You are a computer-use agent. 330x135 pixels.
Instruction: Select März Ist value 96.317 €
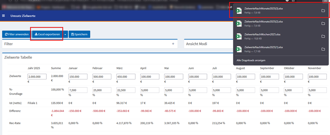pyautogui.click(x=122, y=103)
